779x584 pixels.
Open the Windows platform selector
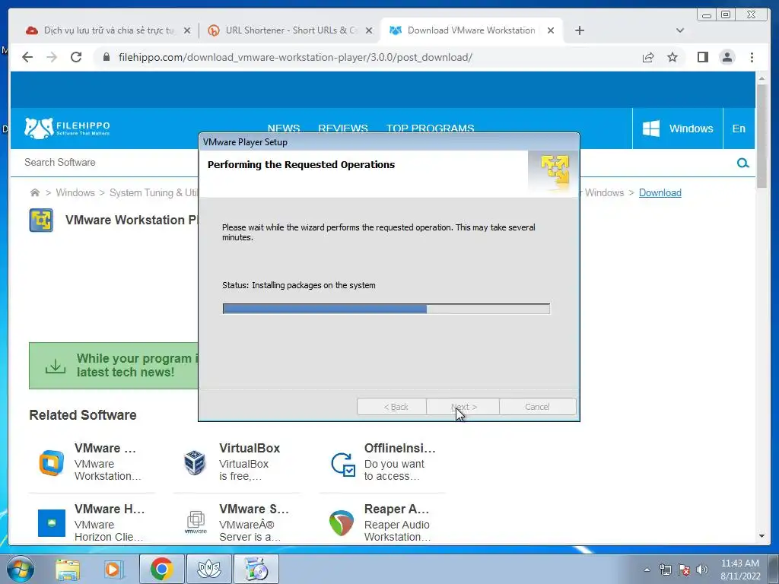(678, 128)
